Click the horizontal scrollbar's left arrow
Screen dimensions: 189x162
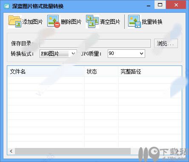[11, 151]
